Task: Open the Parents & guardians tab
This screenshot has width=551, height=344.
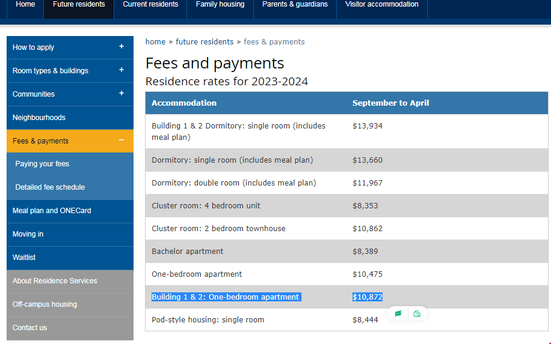Action: tap(295, 5)
